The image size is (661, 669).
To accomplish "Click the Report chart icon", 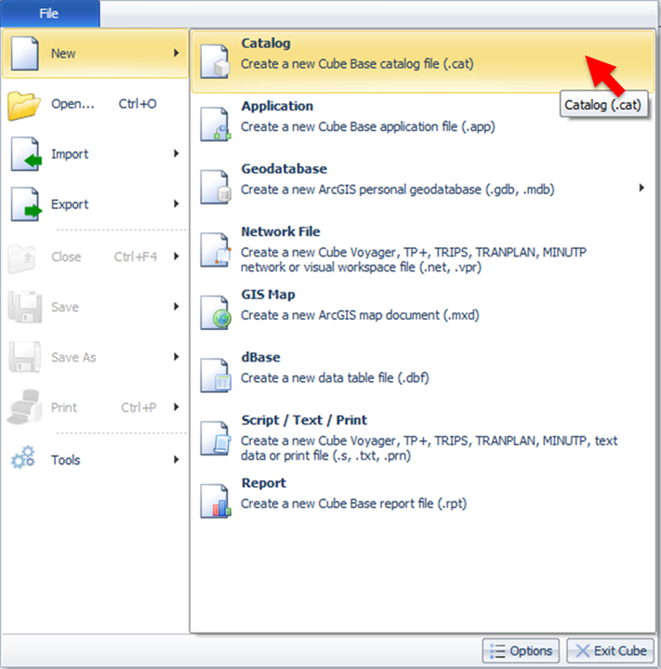I will (215, 501).
